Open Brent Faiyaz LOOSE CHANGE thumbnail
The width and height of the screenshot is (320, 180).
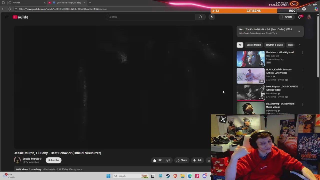[250, 93]
